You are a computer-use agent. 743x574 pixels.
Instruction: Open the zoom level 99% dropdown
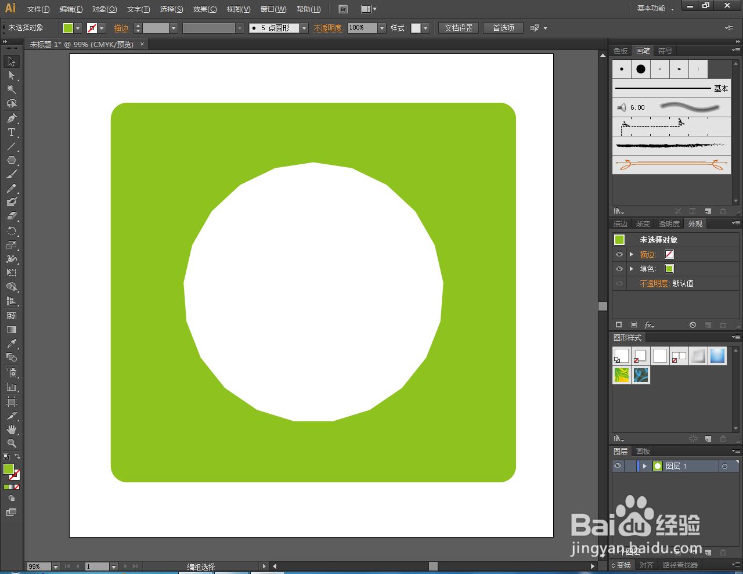(56, 566)
